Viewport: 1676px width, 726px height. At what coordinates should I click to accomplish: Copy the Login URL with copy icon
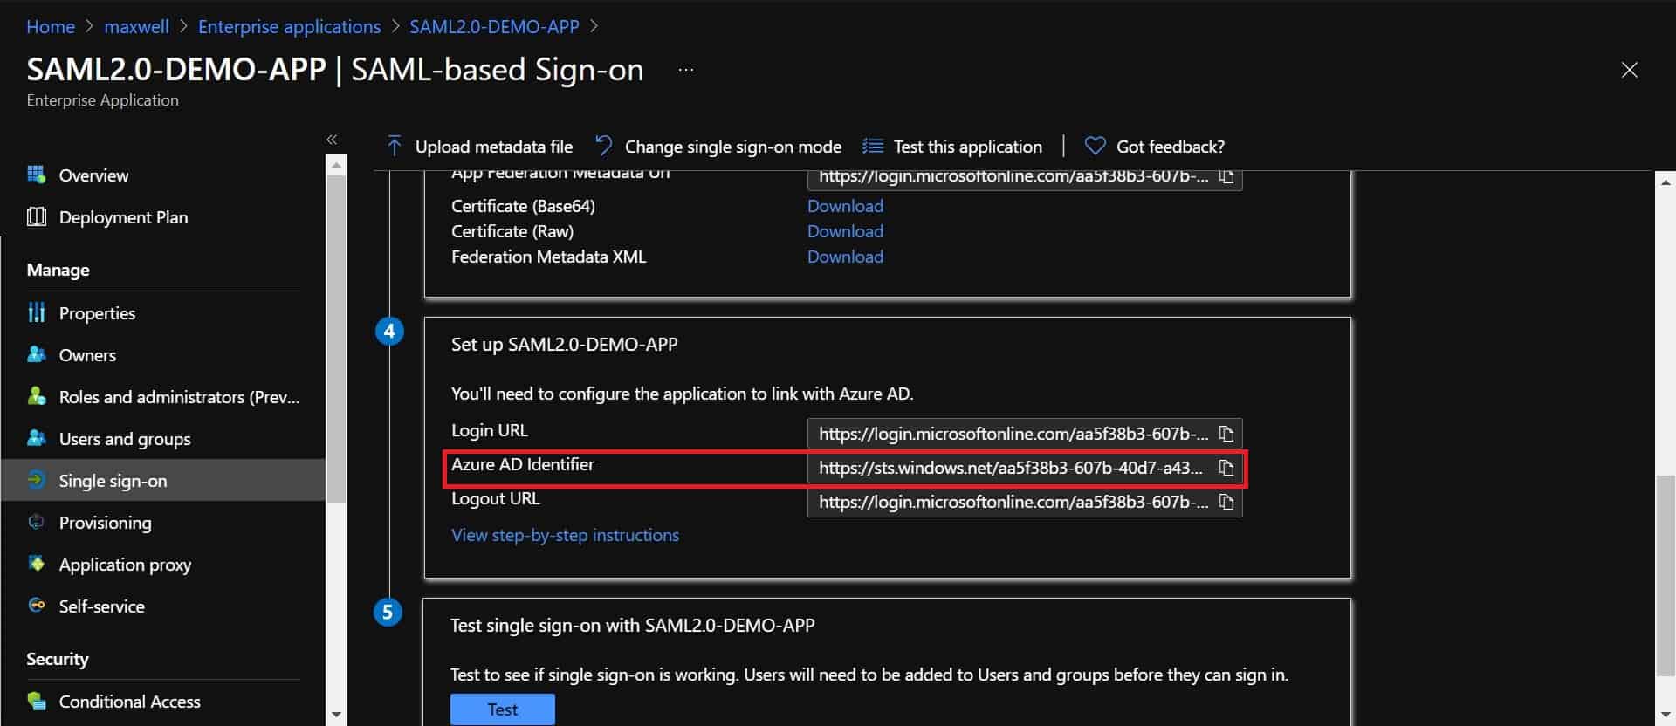click(x=1226, y=434)
